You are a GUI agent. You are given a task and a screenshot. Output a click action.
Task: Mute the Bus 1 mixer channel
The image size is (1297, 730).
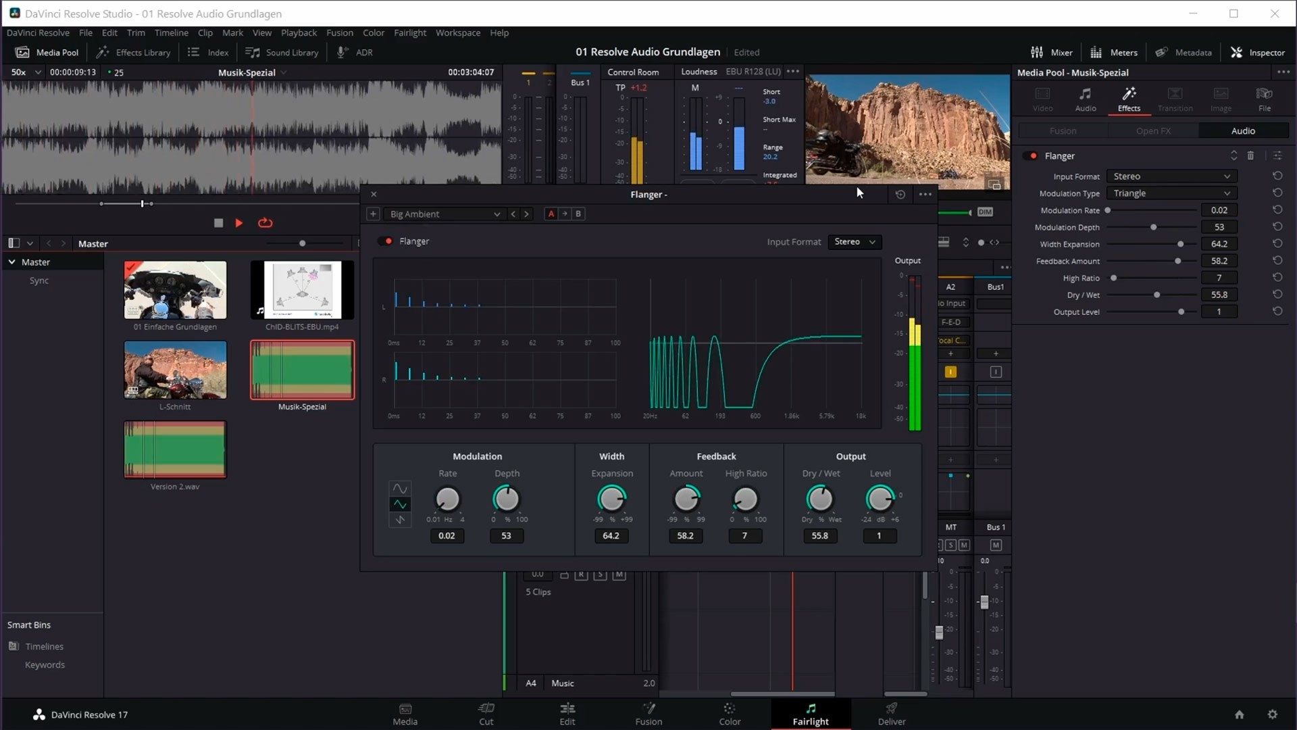pyautogui.click(x=996, y=545)
